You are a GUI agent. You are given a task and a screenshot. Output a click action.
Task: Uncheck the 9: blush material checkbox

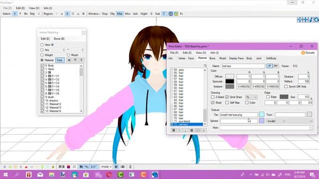[42, 97]
